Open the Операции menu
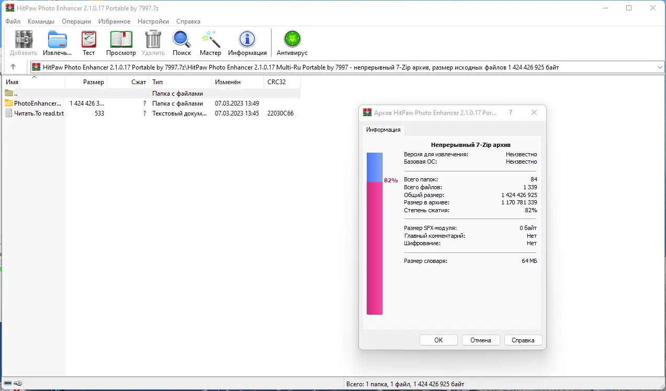This screenshot has height=391, width=666. [76, 21]
